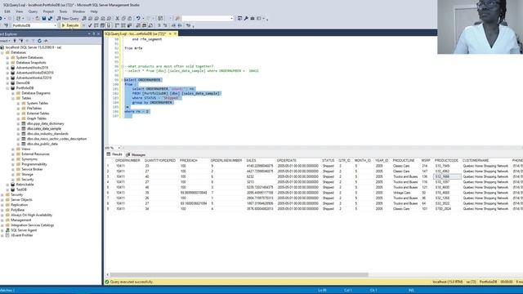Open the View menu
Screen dimensions: 523x294
(20, 11)
